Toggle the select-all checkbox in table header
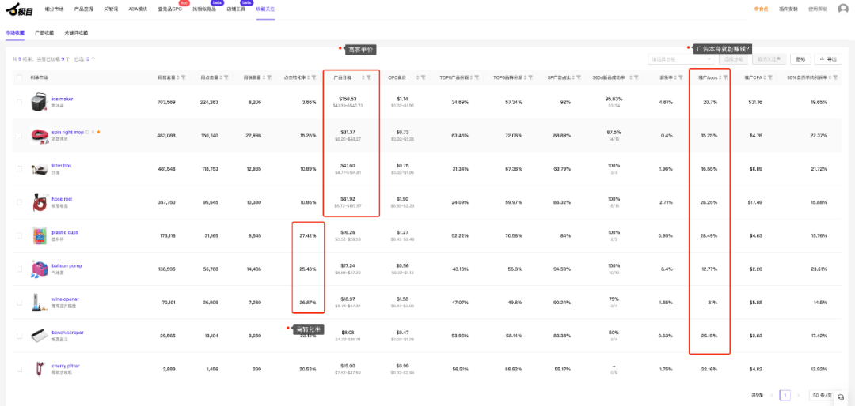Viewport: 855px width, 406px height. click(19, 77)
